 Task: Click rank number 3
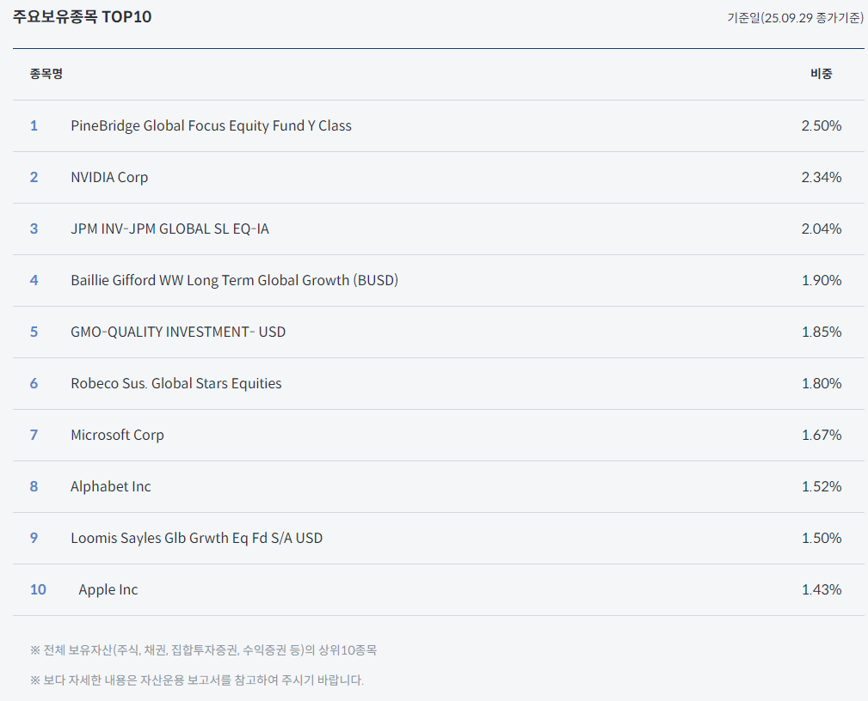pos(34,229)
